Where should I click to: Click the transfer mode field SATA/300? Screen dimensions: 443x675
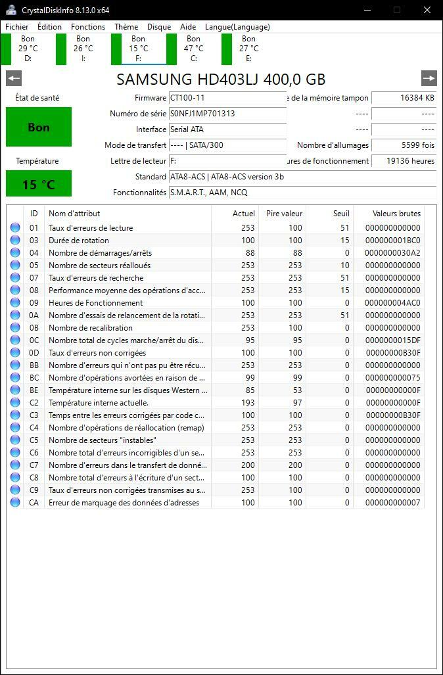point(227,145)
